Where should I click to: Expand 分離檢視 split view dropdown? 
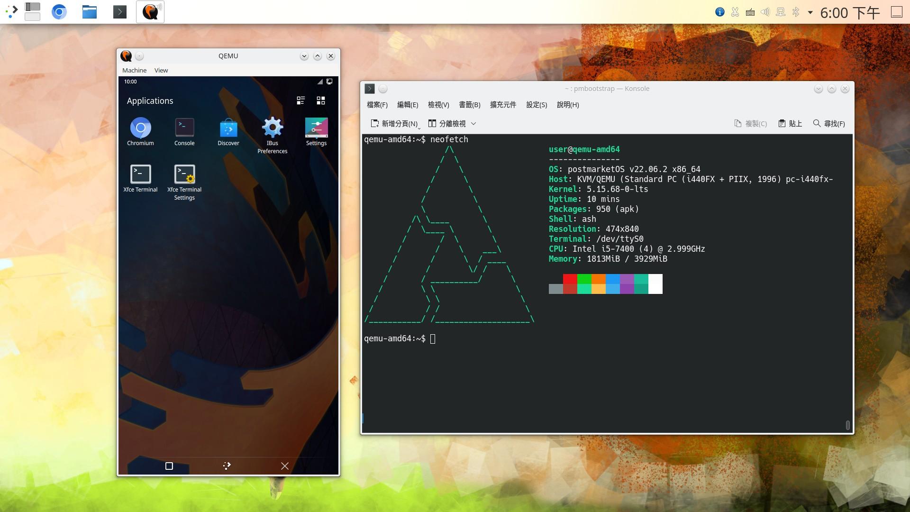point(474,124)
